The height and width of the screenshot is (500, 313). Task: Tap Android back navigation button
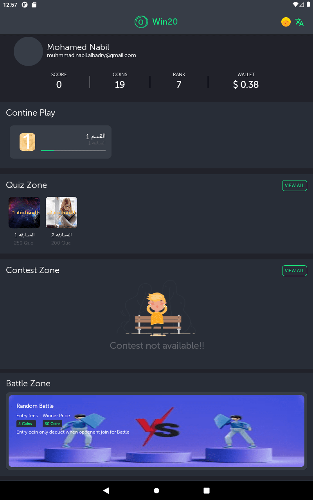[x=106, y=491]
